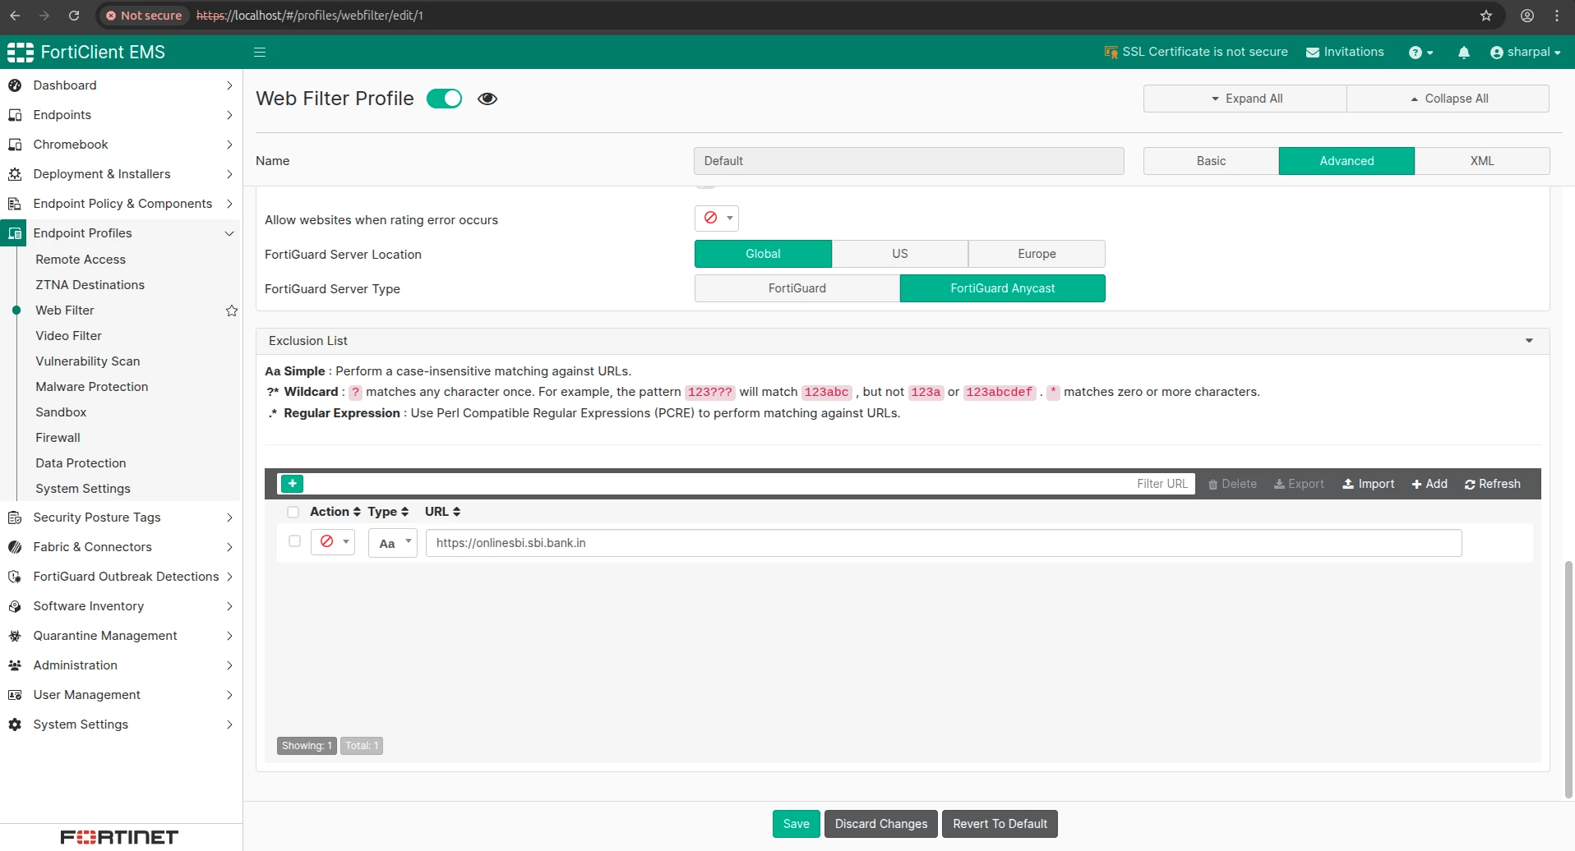Click Discard Changes
The height and width of the screenshot is (851, 1575).
tap(881, 824)
